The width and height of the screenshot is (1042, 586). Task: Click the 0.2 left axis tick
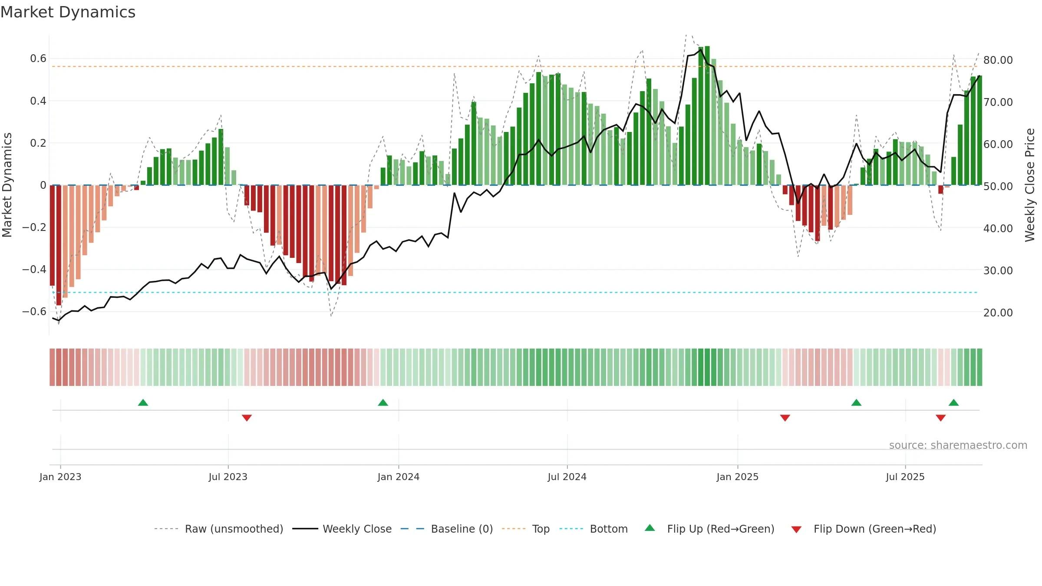38,143
